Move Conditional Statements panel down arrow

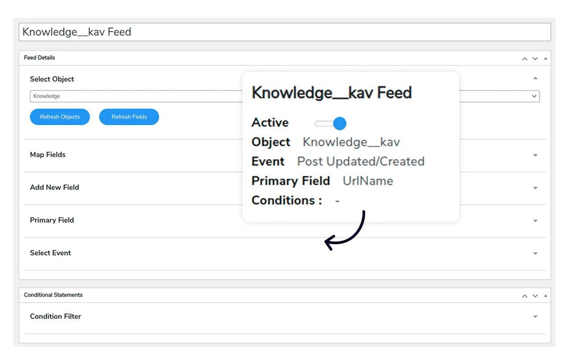tap(535, 296)
